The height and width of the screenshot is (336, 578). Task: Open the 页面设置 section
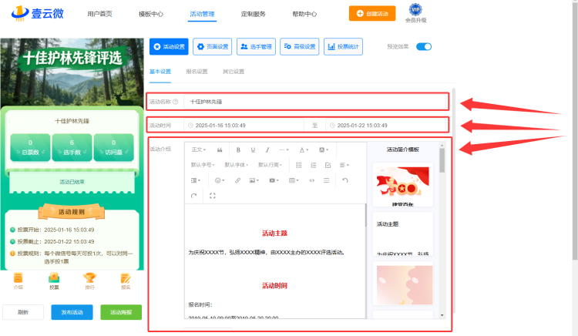point(213,47)
